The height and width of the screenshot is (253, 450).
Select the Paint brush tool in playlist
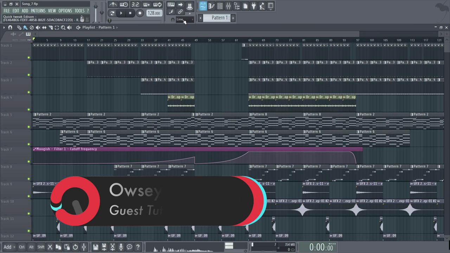(x=25, y=27)
